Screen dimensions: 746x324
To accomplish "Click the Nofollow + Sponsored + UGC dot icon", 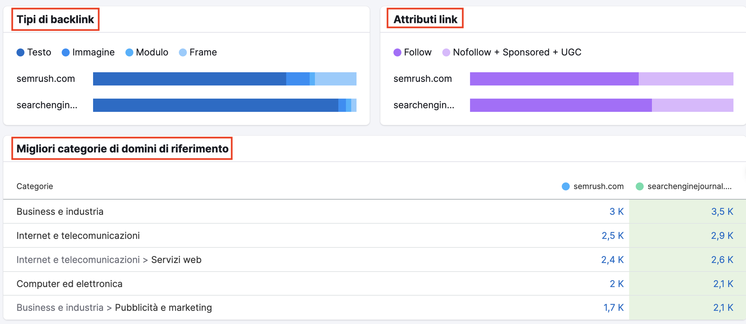I will (447, 52).
